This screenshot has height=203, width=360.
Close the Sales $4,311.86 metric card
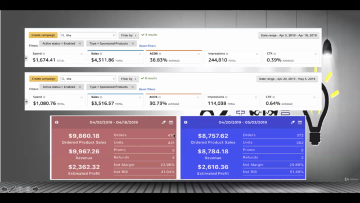(140, 54)
